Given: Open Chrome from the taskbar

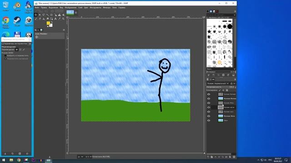Looking at the screenshot, I should coord(19,160).
